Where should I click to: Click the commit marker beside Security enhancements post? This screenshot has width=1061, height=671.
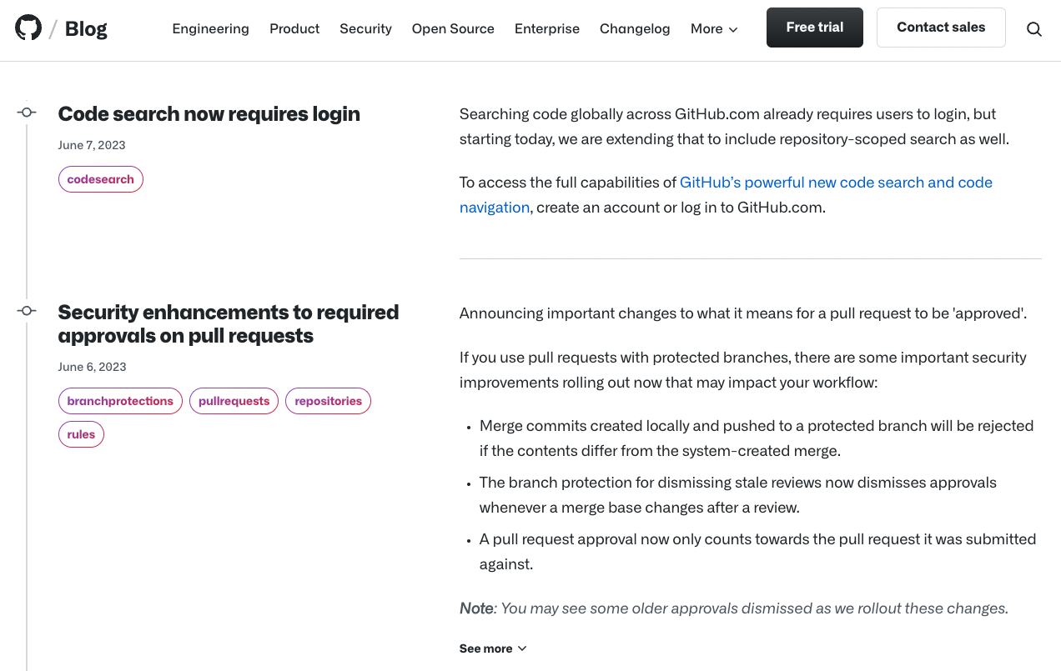[27, 311]
